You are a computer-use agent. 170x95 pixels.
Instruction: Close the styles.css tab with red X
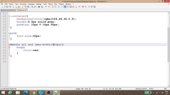coord(26,10)
